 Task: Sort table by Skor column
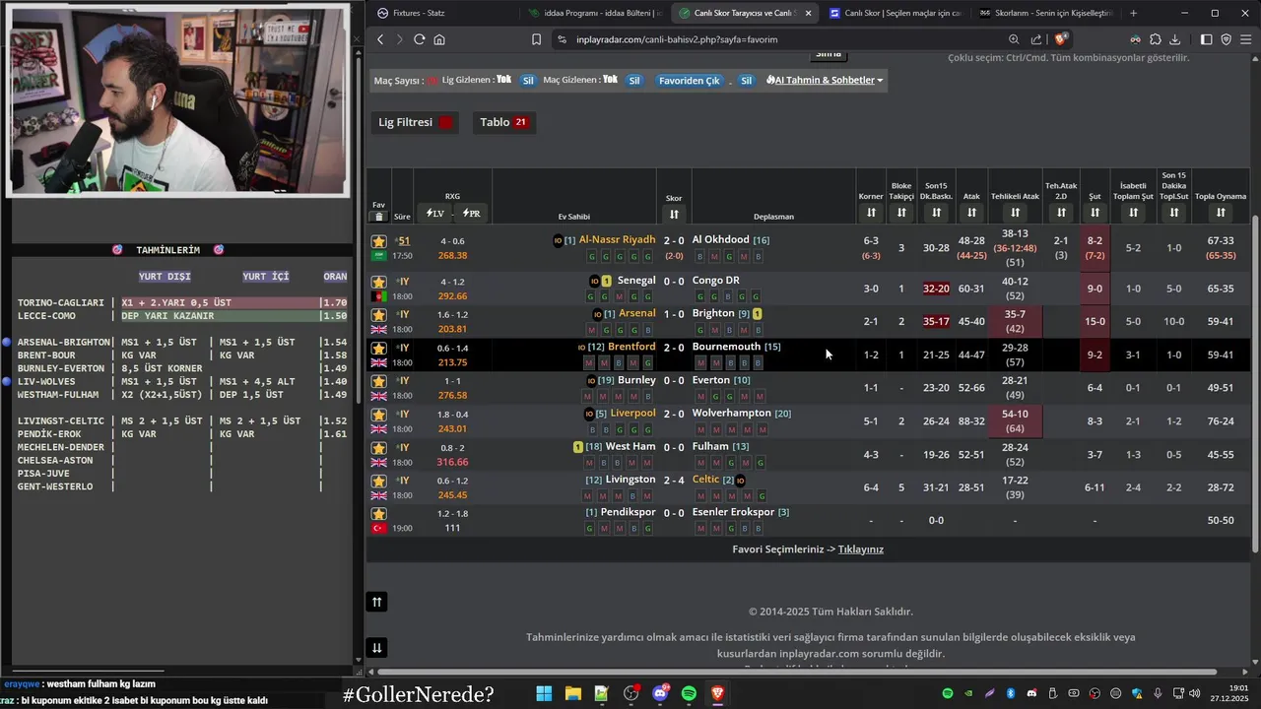click(x=674, y=214)
